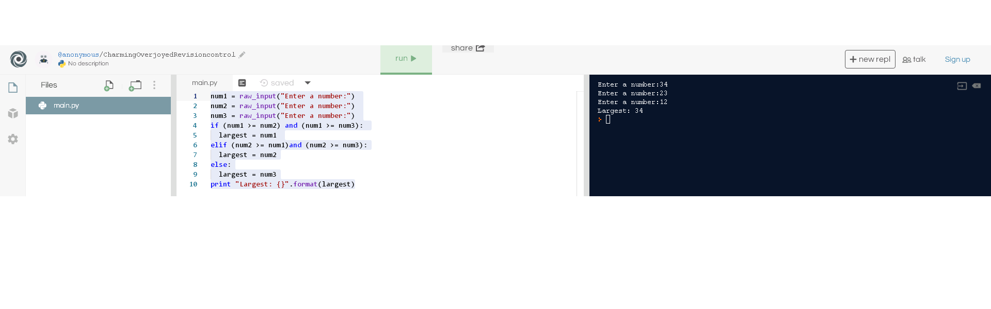Select main.py in the file tree
Image resolution: width=991 pixels, height=309 pixels.
point(67,106)
